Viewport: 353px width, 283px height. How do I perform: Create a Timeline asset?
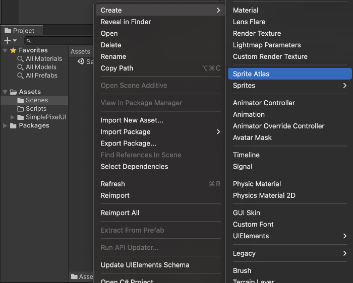pos(290,155)
